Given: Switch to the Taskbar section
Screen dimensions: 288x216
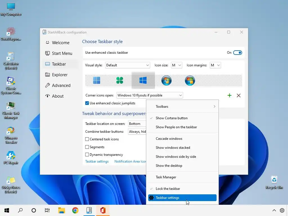Looking at the screenshot, I should [60, 64].
